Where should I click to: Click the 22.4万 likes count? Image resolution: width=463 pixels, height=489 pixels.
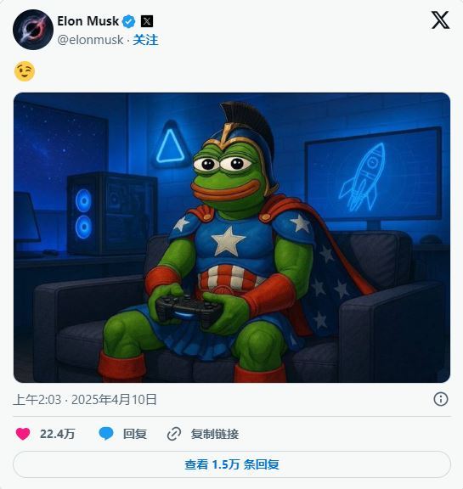point(58,434)
